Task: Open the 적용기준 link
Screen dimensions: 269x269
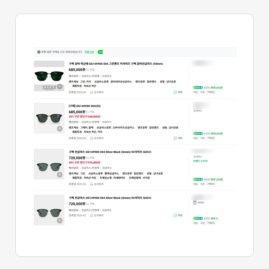Action: coord(89,52)
